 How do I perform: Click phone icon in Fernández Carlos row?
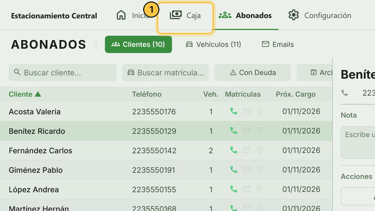(233, 150)
